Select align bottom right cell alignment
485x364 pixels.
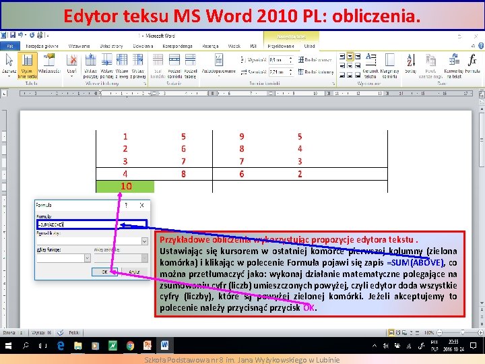tap(358, 74)
